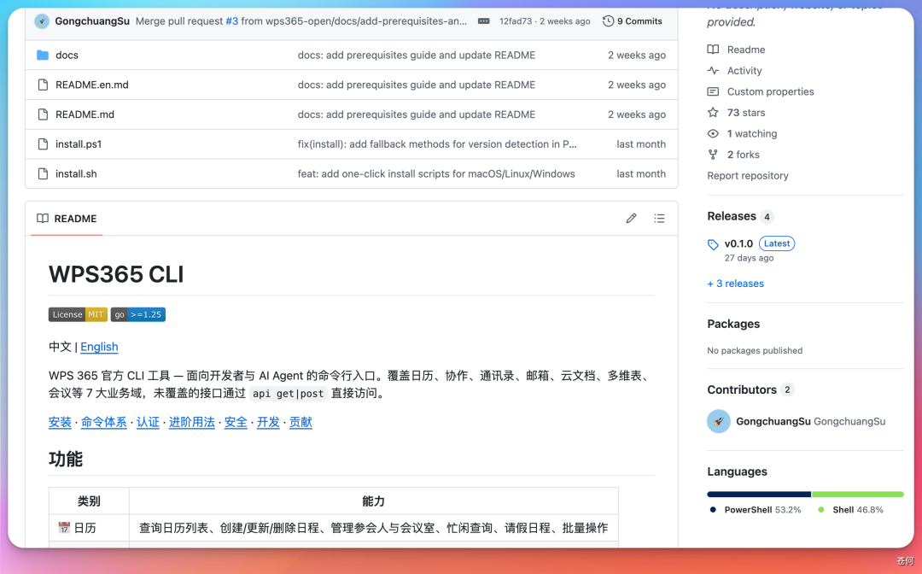View 2 forks link
Image resolution: width=922 pixels, height=574 pixels.
[744, 155]
